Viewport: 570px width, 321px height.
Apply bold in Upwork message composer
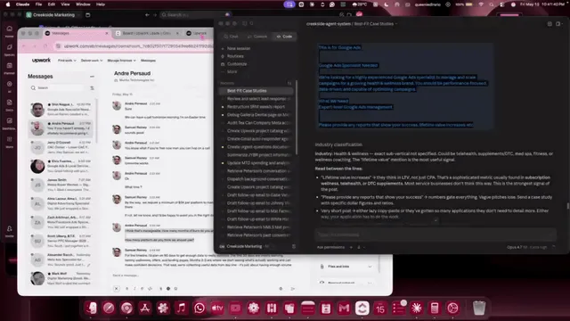point(126,289)
